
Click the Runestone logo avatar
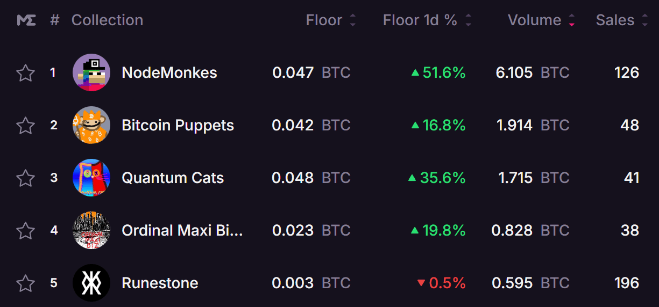pyautogui.click(x=91, y=283)
